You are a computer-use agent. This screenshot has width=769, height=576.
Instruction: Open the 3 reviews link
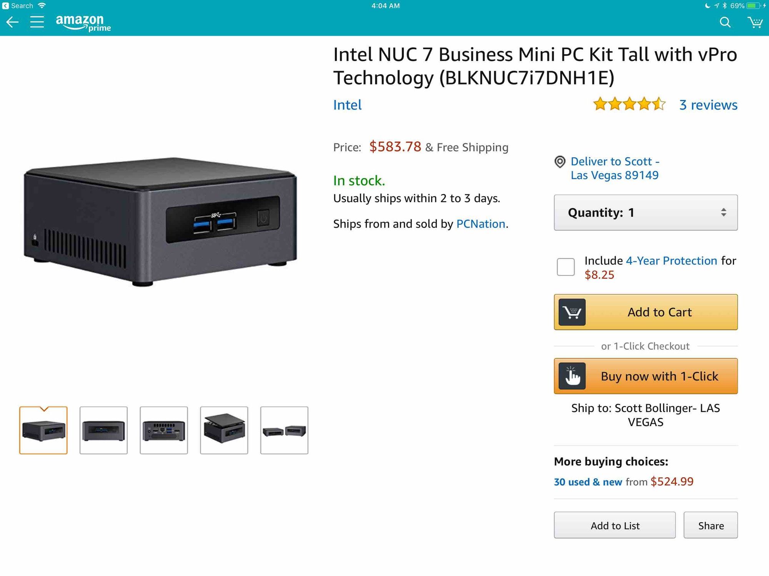[708, 105]
